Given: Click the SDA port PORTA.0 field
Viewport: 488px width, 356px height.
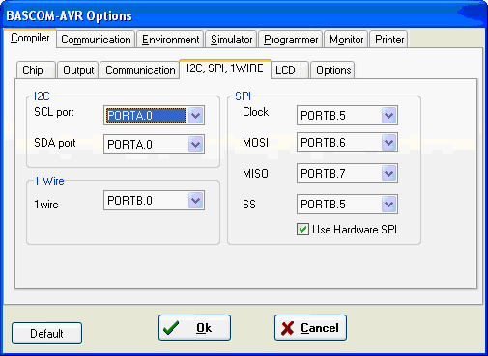Looking at the screenshot, I should pyautogui.click(x=154, y=144).
